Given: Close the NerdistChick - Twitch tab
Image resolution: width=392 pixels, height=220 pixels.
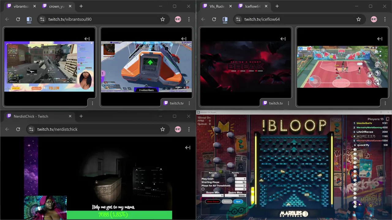Looking at the screenshot, I should (x=70, y=116).
